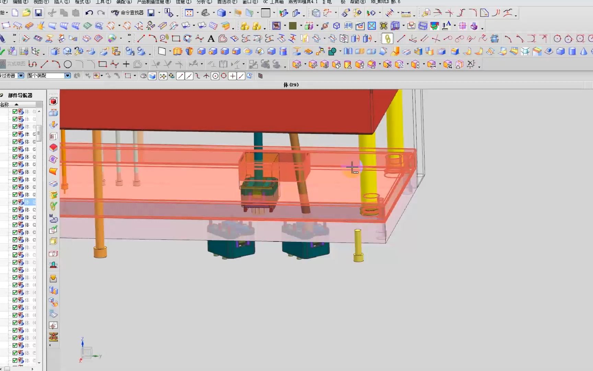Open the red gem icon in resource bar
Image resolution: width=593 pixels, height=371 pixels.
pyautogui.click(x=53, y=148)
